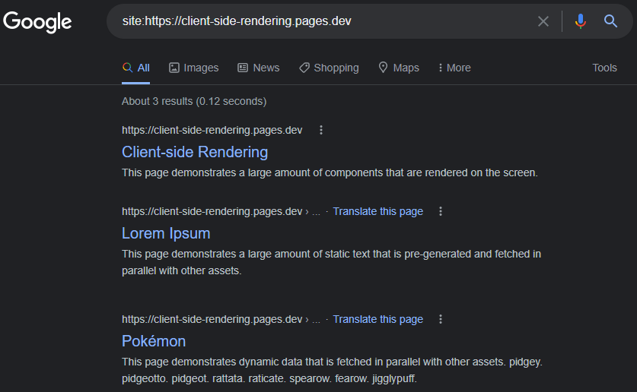Click the 'About 3 results' stats text
The image size is (637, 392).
[x=194, y=101]
